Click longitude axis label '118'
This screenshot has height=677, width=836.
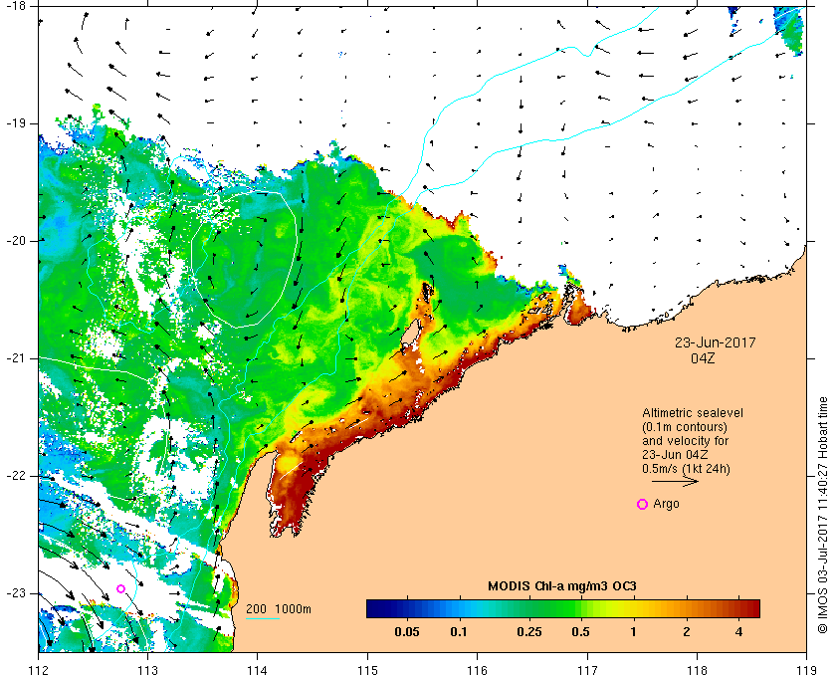click(x=697, y=669)
